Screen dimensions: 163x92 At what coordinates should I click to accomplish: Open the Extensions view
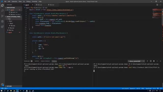click(x=2, y=27)
